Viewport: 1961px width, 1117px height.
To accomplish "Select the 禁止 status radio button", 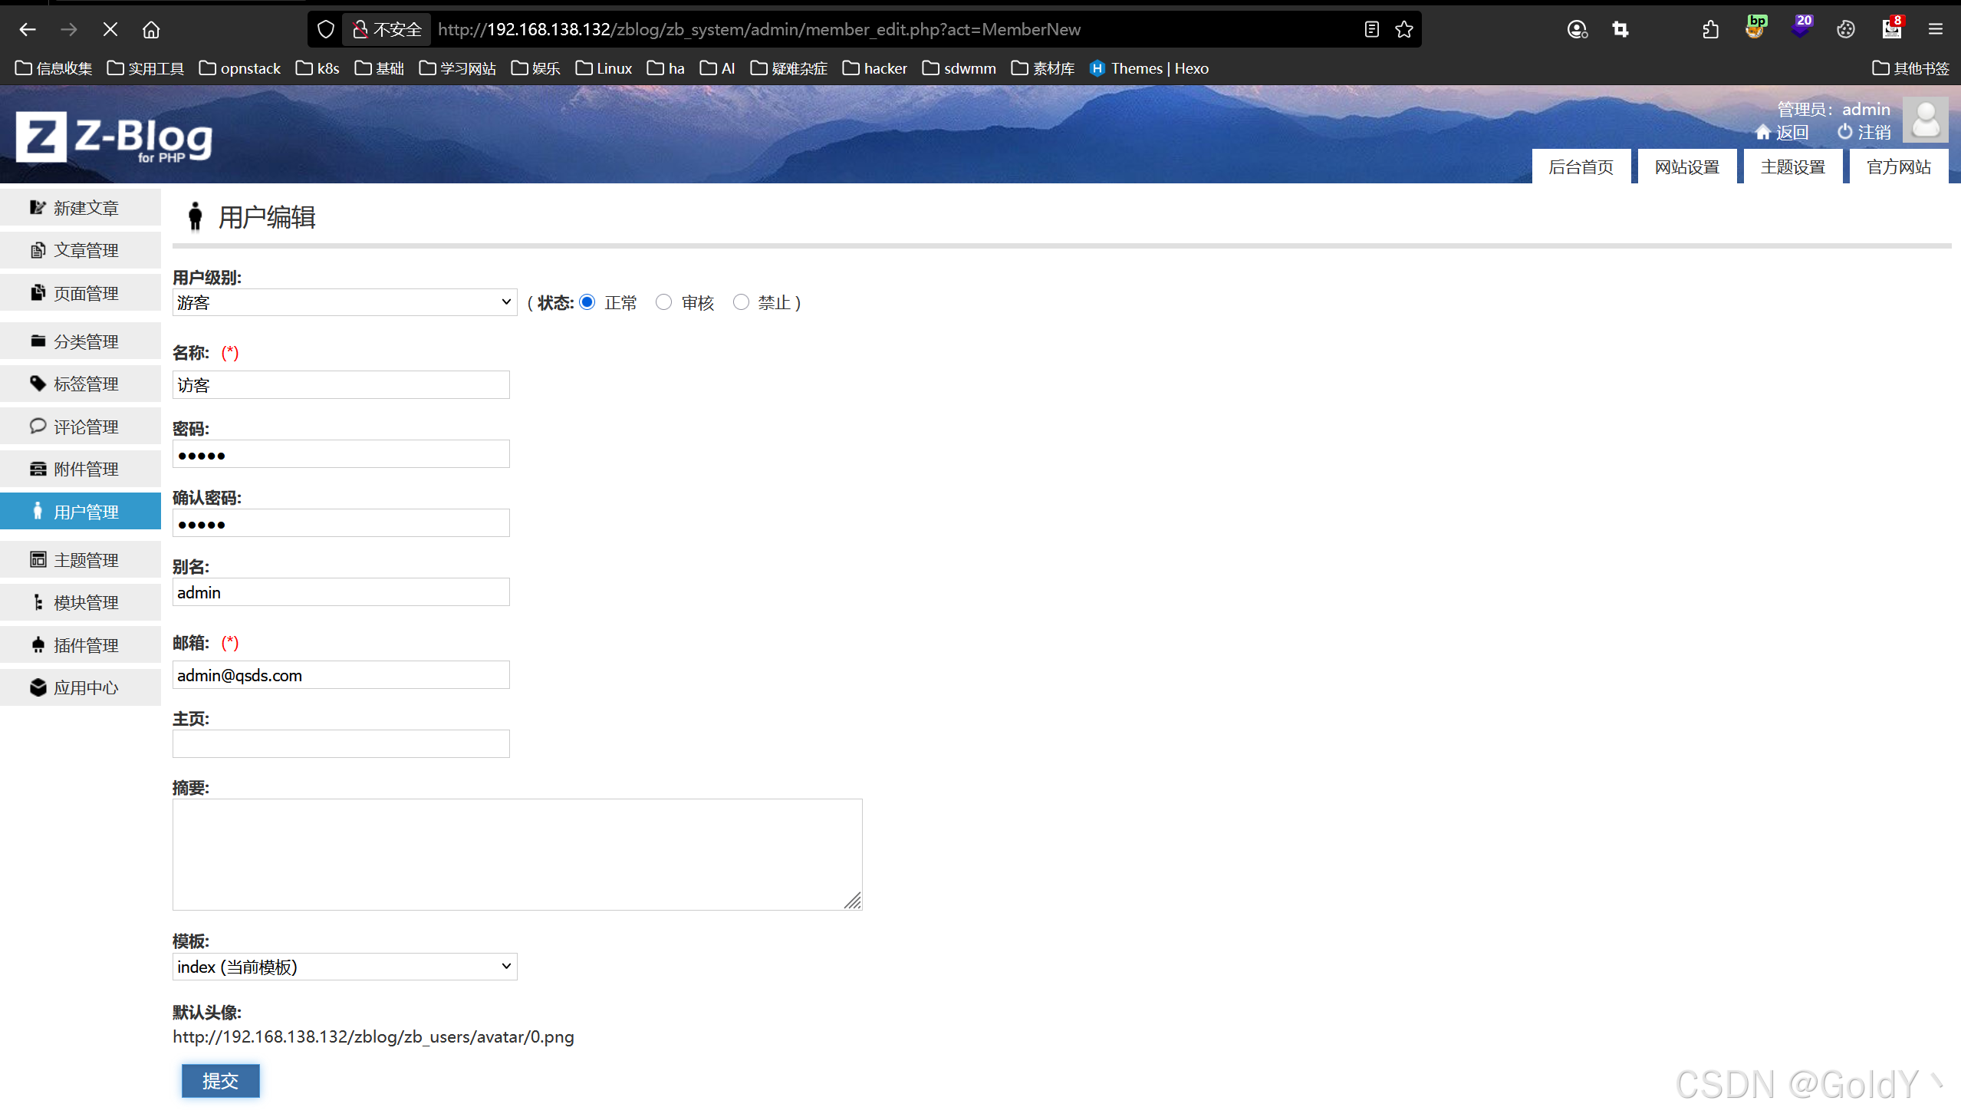I will (x=740, y=302).
